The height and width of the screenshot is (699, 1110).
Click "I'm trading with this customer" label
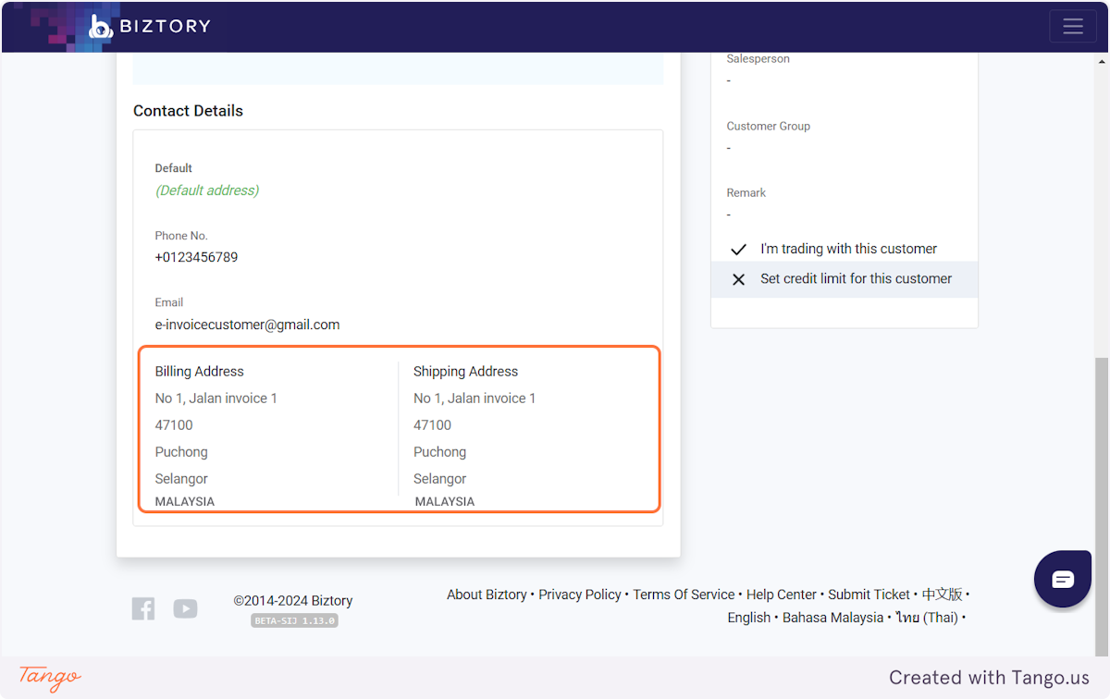click(848, 249)
